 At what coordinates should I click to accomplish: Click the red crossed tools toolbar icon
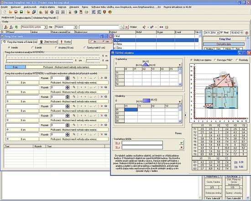pos(47,12)
